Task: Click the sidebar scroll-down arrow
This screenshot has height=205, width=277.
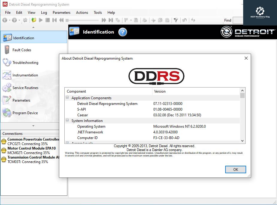Action: [x=33, y=126]
